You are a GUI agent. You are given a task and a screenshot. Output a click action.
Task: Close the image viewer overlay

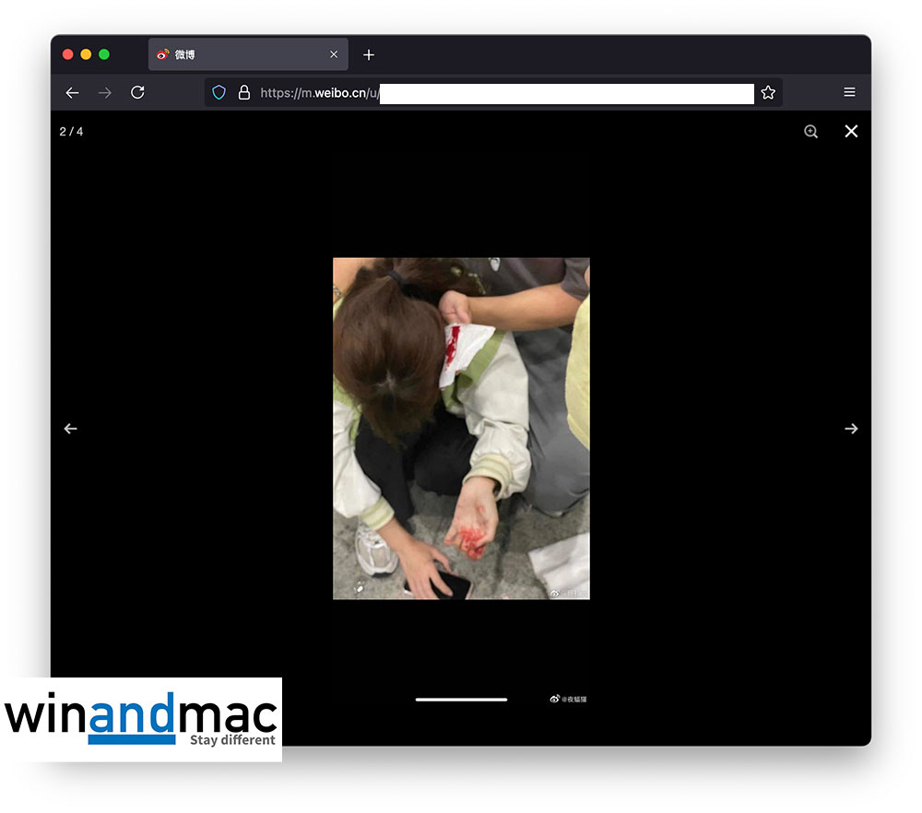click(x=851, y=131)
